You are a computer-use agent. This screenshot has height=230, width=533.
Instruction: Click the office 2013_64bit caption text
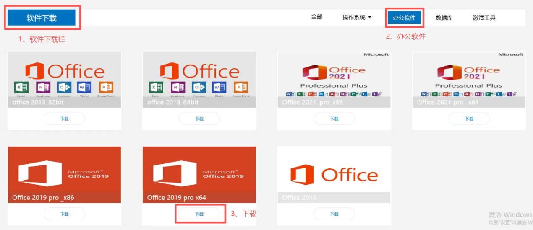[173, 102]
